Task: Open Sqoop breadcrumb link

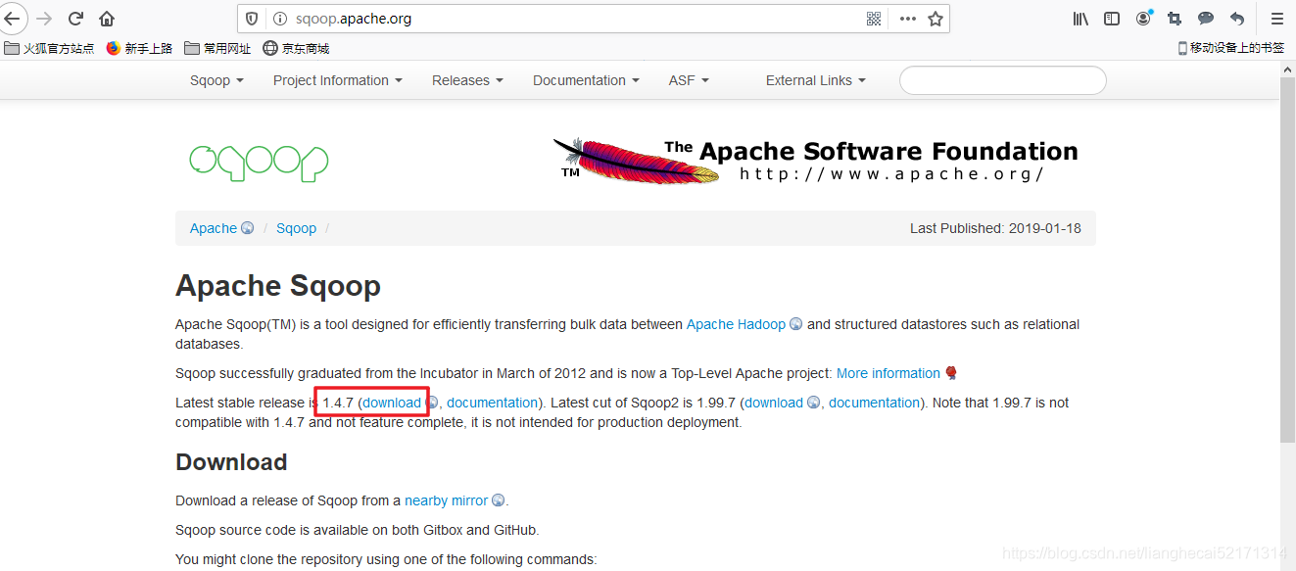Action: click(x=296, y=228)
